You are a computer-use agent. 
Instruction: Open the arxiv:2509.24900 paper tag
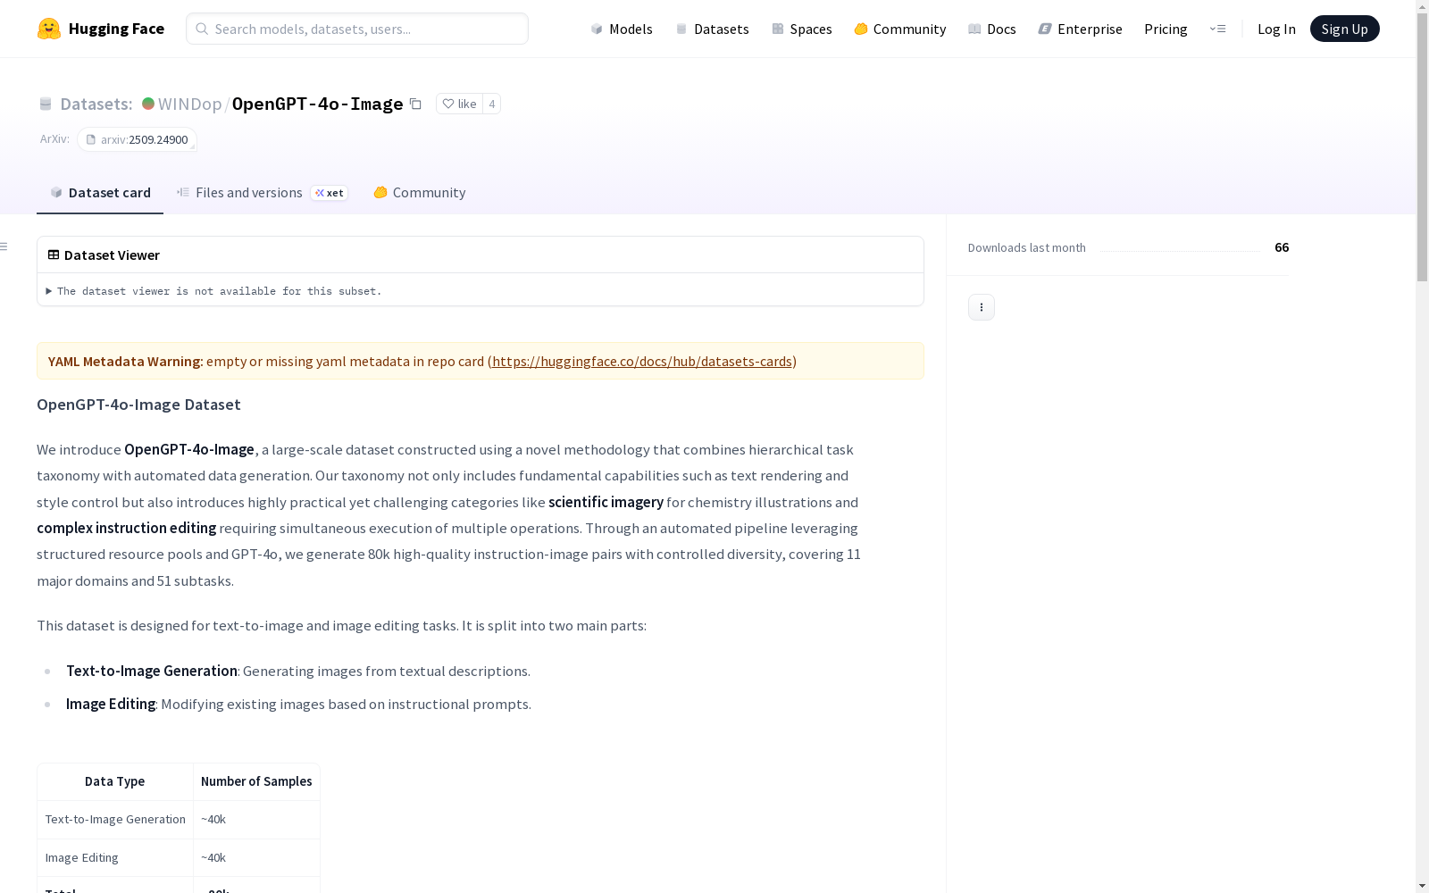pos(137,139)
